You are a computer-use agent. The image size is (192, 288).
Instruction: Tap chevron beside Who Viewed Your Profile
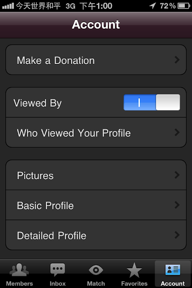[x=177, y=132]
